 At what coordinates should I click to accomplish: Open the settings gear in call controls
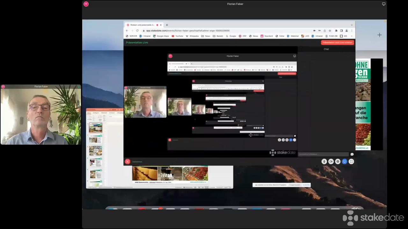[338, 162]
